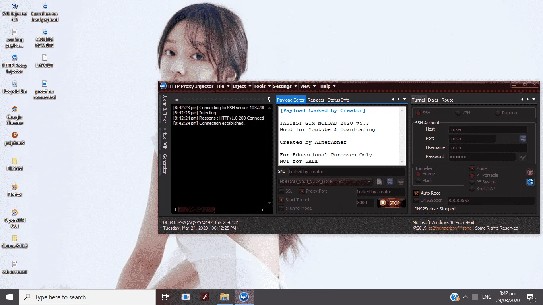The image size is (543, 305).
Task: Select the 'proof na connected' desktop image file
Action: pos(45,90)
